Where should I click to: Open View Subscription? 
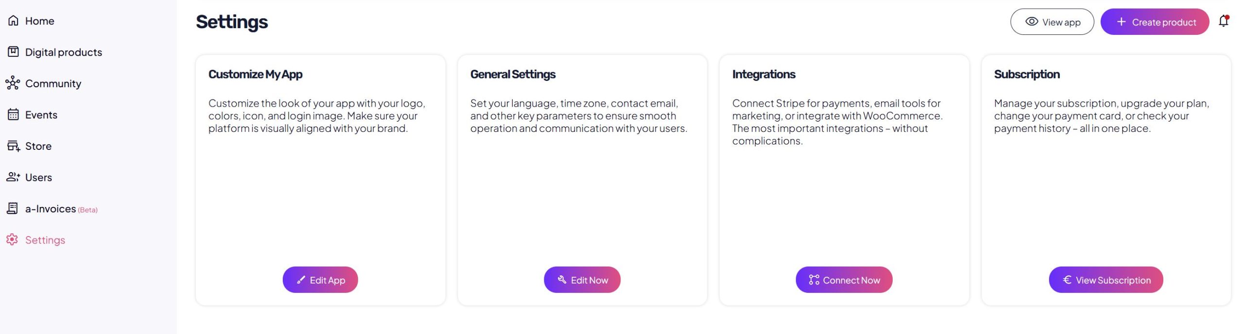pos(1106,280)
